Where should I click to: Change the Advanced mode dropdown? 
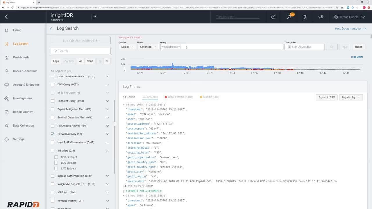(x=148, y=47)
